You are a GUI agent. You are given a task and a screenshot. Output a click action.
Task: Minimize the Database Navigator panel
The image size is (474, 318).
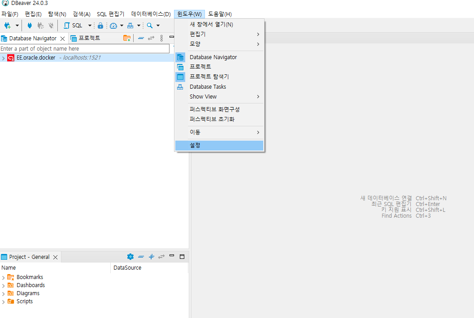pyautogui.click(x=172, y=37)
